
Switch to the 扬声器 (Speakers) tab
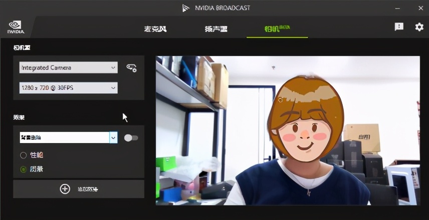point(216,28)
